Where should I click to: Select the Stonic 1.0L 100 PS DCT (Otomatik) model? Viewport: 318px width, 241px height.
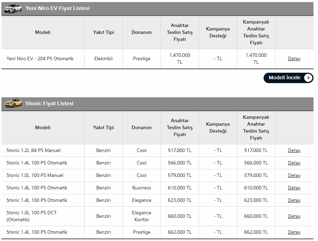pyautogui.click(x=32, y=216)
